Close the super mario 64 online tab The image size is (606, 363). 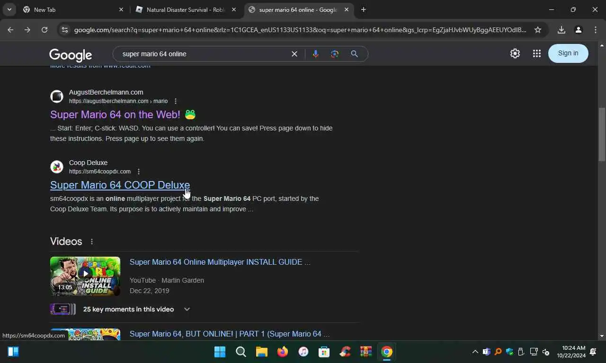point(347,9)
